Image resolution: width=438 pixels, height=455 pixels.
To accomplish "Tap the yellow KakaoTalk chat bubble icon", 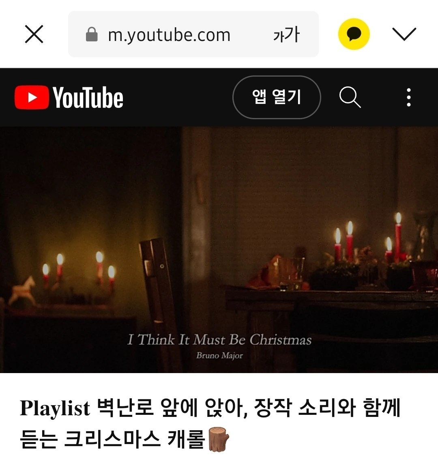I will click(x=354, y=34).
